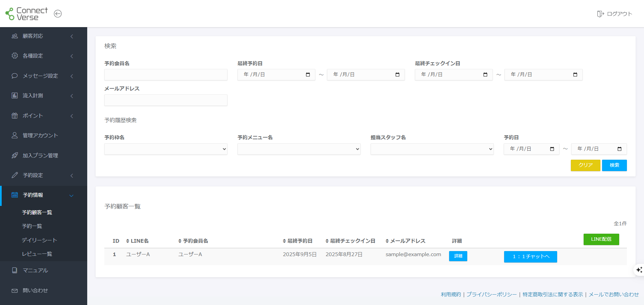Click the logout door icon
This screenshot has height=305, width=644.
(x=600, y=14)
